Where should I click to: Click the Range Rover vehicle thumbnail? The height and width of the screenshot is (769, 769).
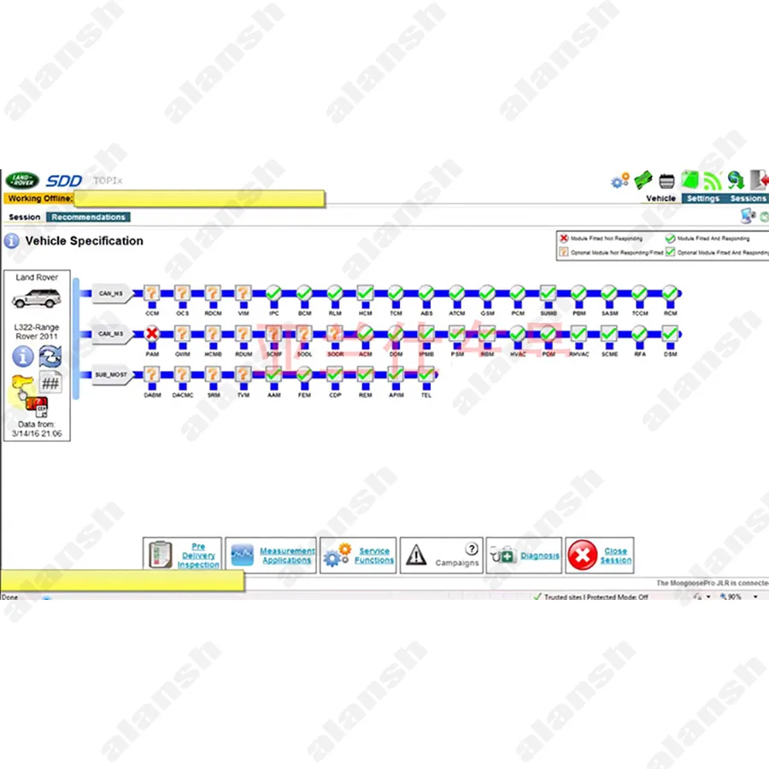[x=37, y=298]
